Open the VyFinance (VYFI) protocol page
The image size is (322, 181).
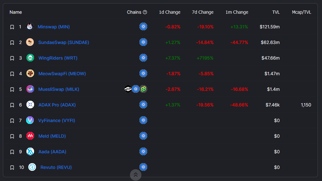coord(56,120)
